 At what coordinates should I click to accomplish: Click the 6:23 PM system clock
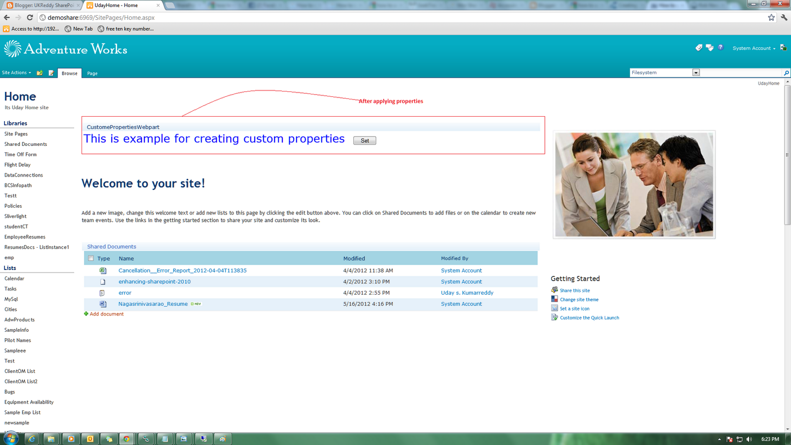770,439
